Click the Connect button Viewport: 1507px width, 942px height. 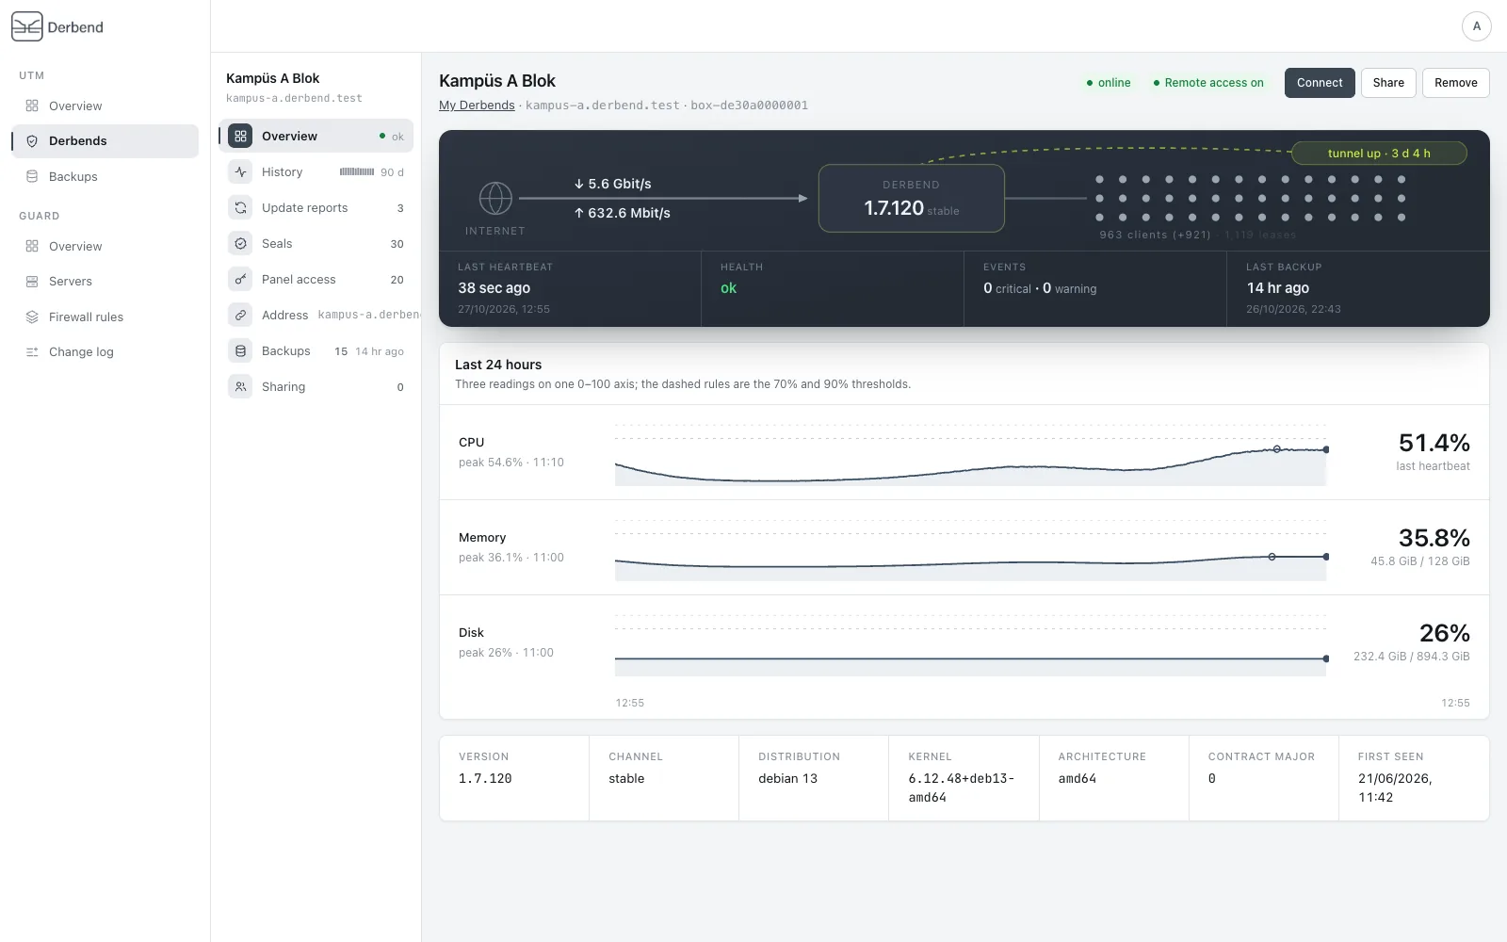click(x=1320, y=83)
